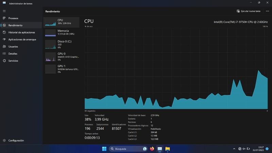
Task: Click Ejecutar nueva tarea button
Action: pyautogui.click(x=249, y=11)
